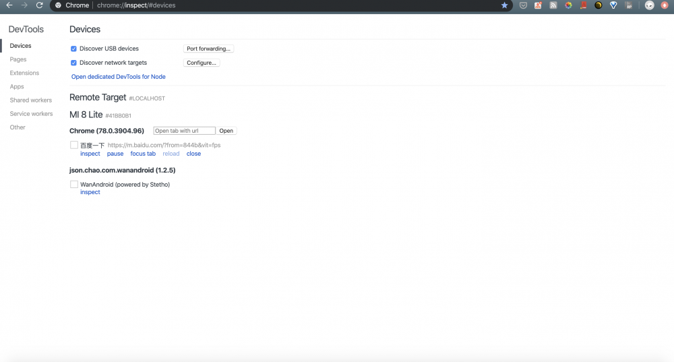Toggle Discover USB devices checkbox
Screen dimensions: 674x362
(73, 49)
